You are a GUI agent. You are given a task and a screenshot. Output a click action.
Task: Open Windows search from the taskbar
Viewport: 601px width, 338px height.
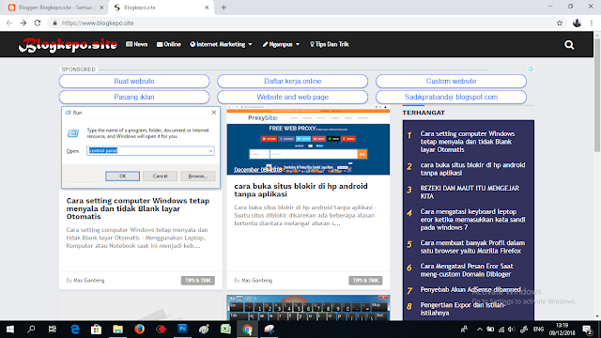pyautogui.click(x=31, y=330)
